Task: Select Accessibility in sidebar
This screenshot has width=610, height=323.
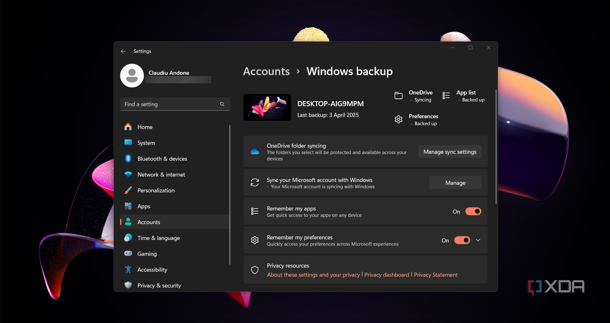Action: 175,269
